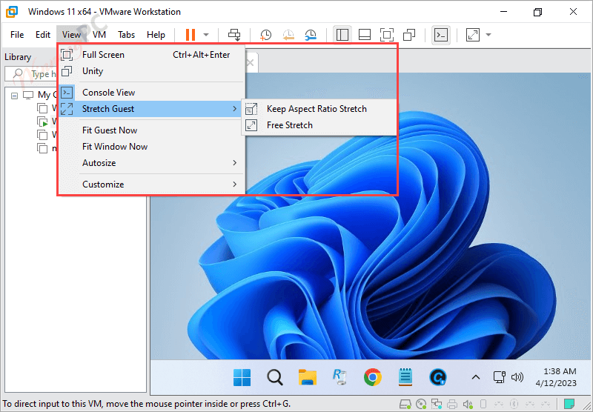Image resolution: width=593 pixels, height=412 pixels.
Task: Open the File menu
Action: [x=17, y=35]
